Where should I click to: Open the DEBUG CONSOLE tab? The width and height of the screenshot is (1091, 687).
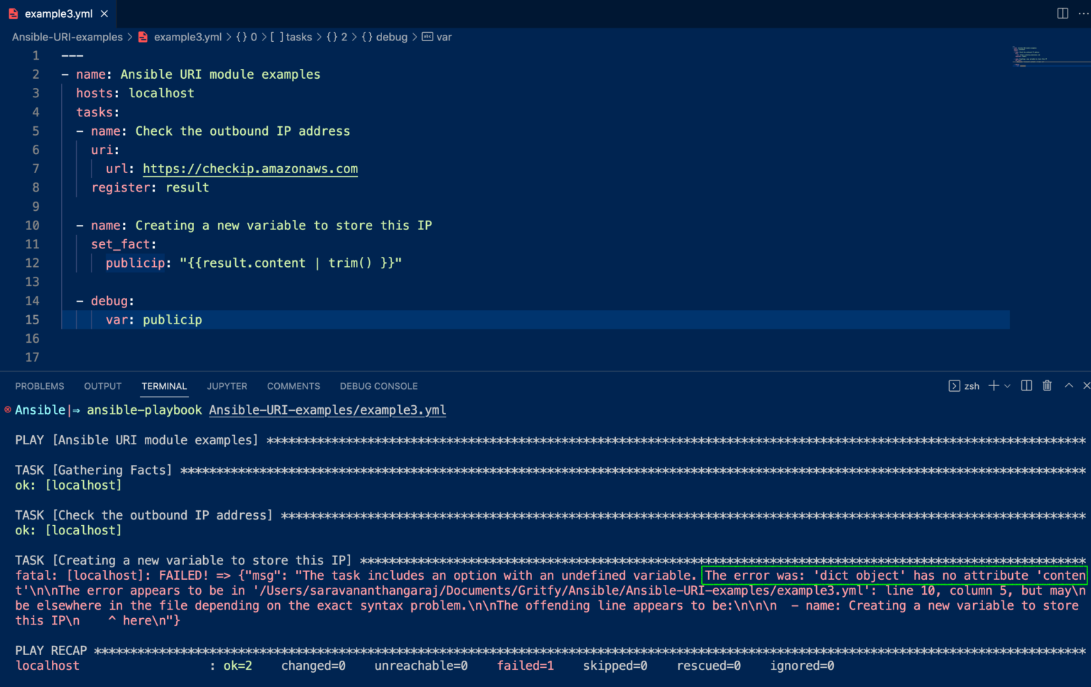point(379,386)
